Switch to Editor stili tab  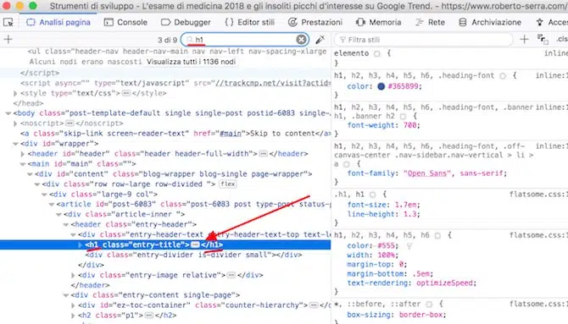tap(249, 23)
